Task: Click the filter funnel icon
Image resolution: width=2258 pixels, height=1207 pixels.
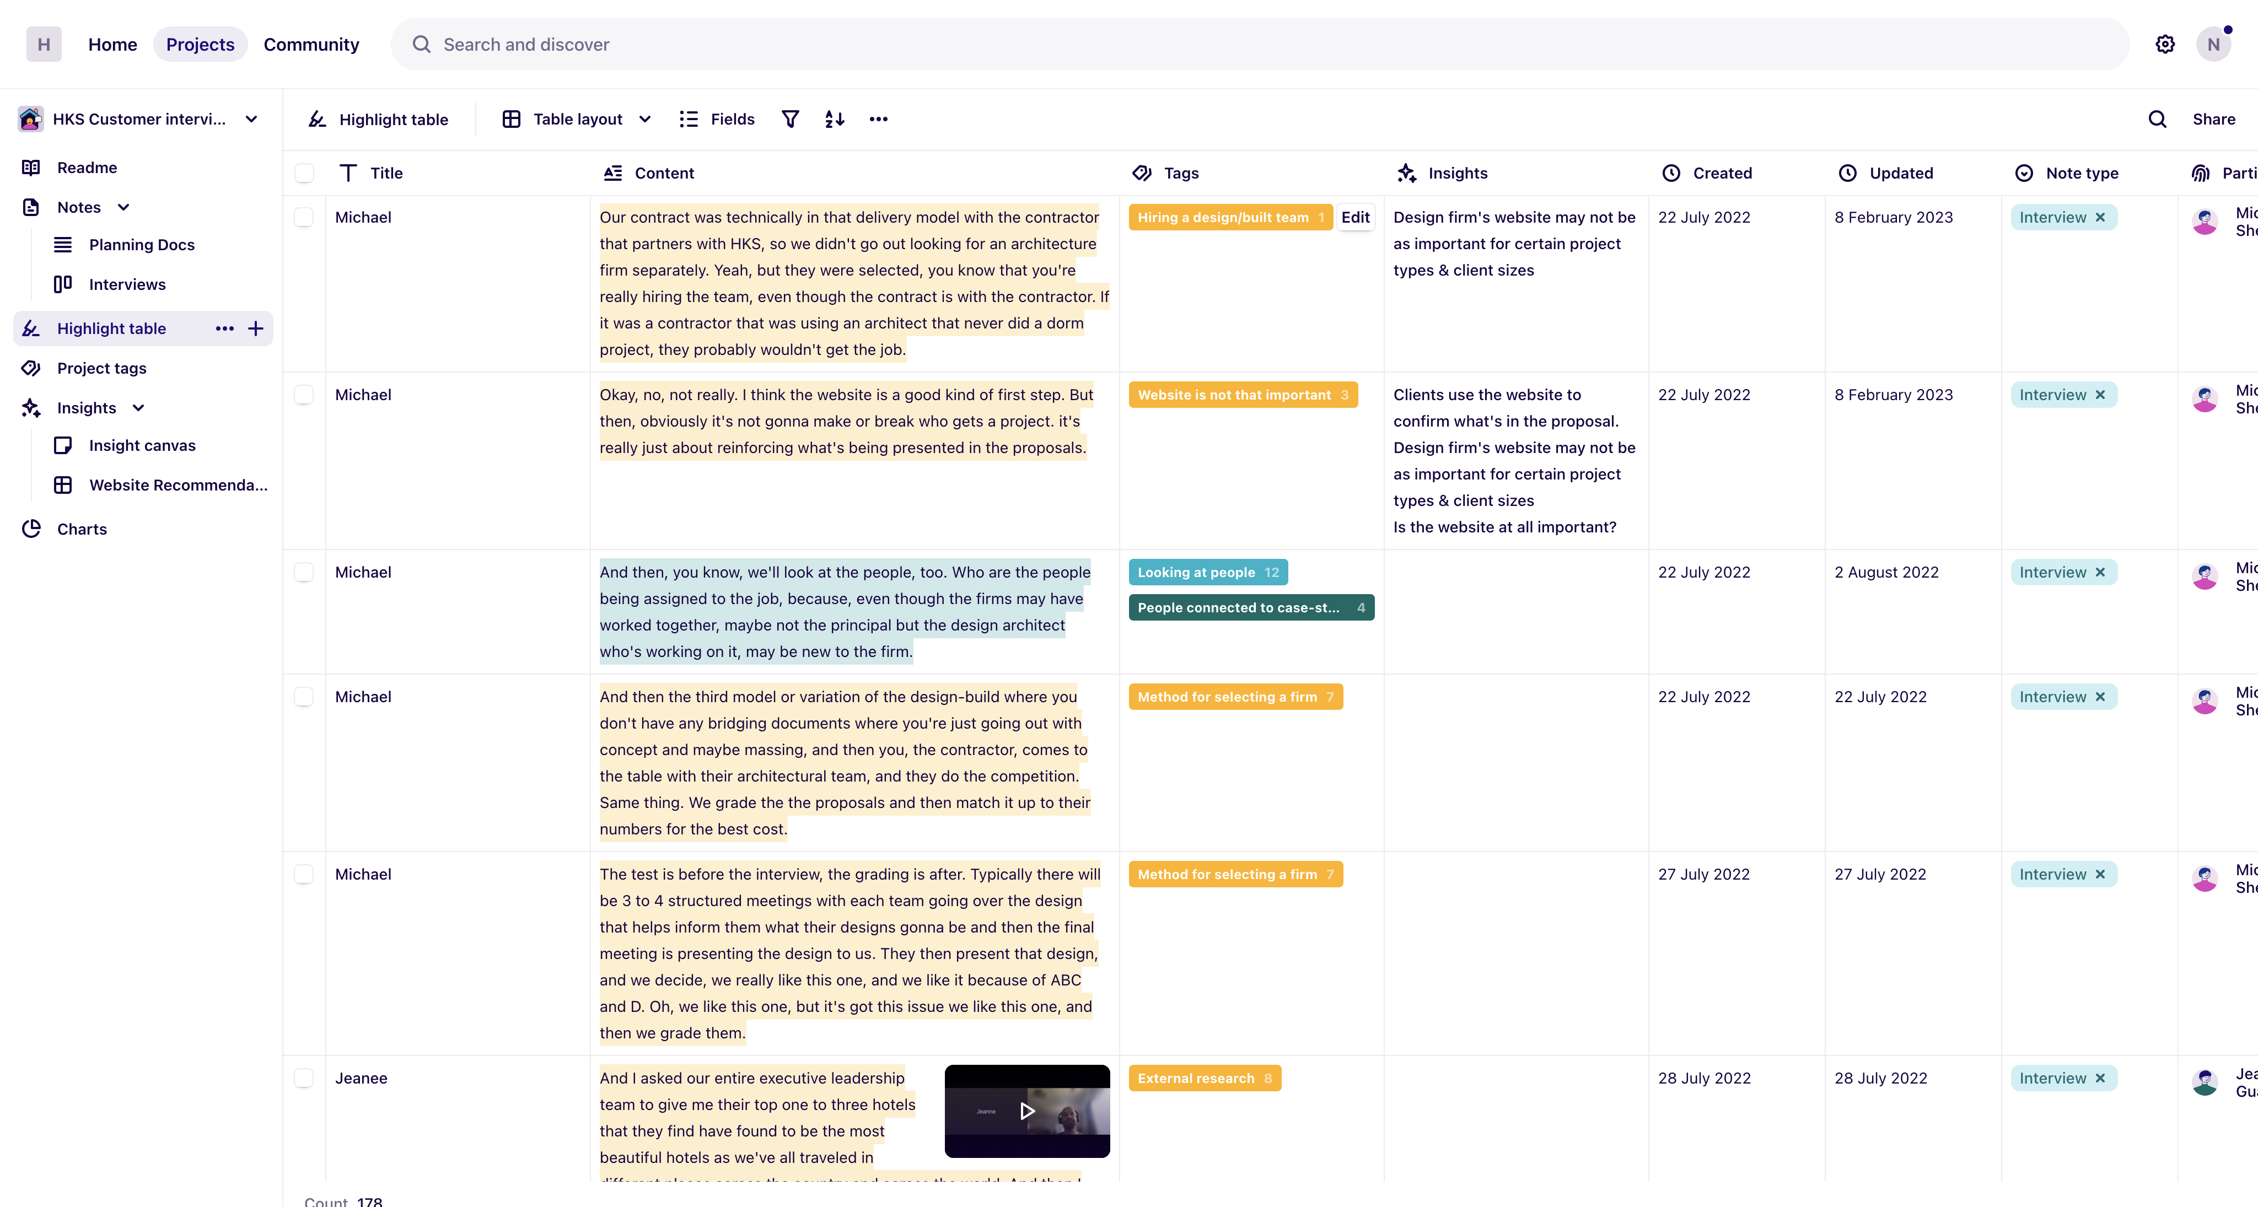Action: (790, 119)
